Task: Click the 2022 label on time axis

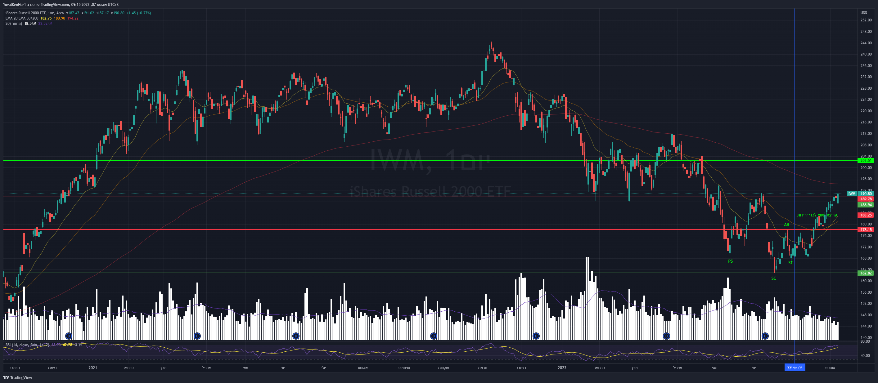Action: pos(562,368)
